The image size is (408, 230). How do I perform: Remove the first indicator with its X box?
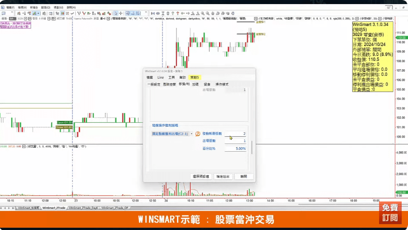pos(109,19)
